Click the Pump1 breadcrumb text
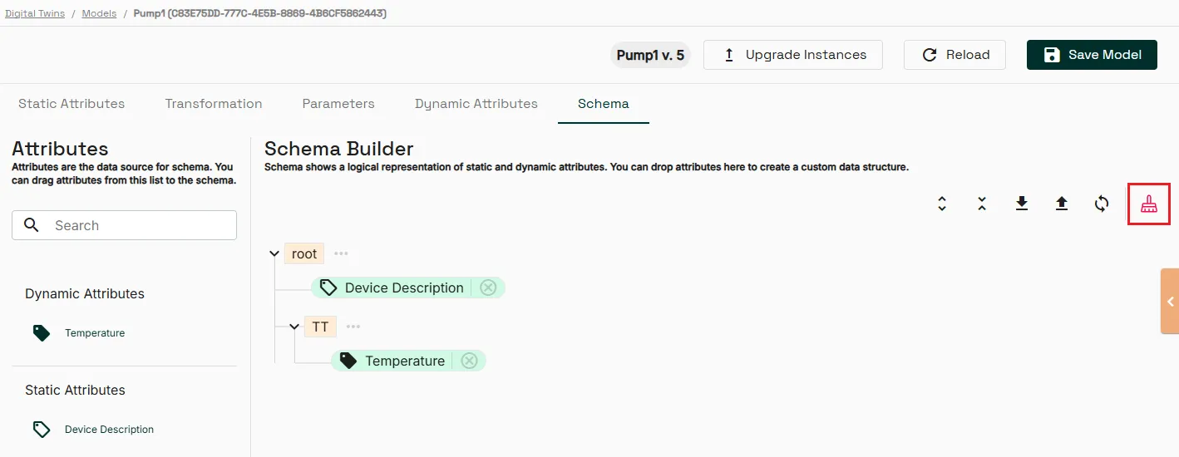Viewport: 1179px width, 457px height. coord(259,13)
